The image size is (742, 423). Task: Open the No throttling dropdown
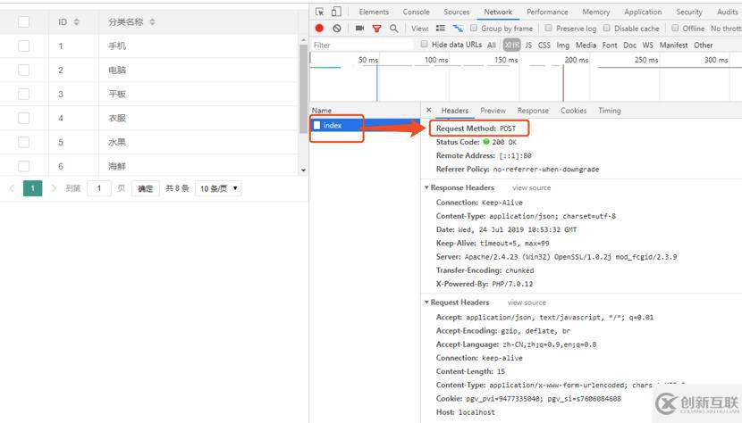point(726,29)
